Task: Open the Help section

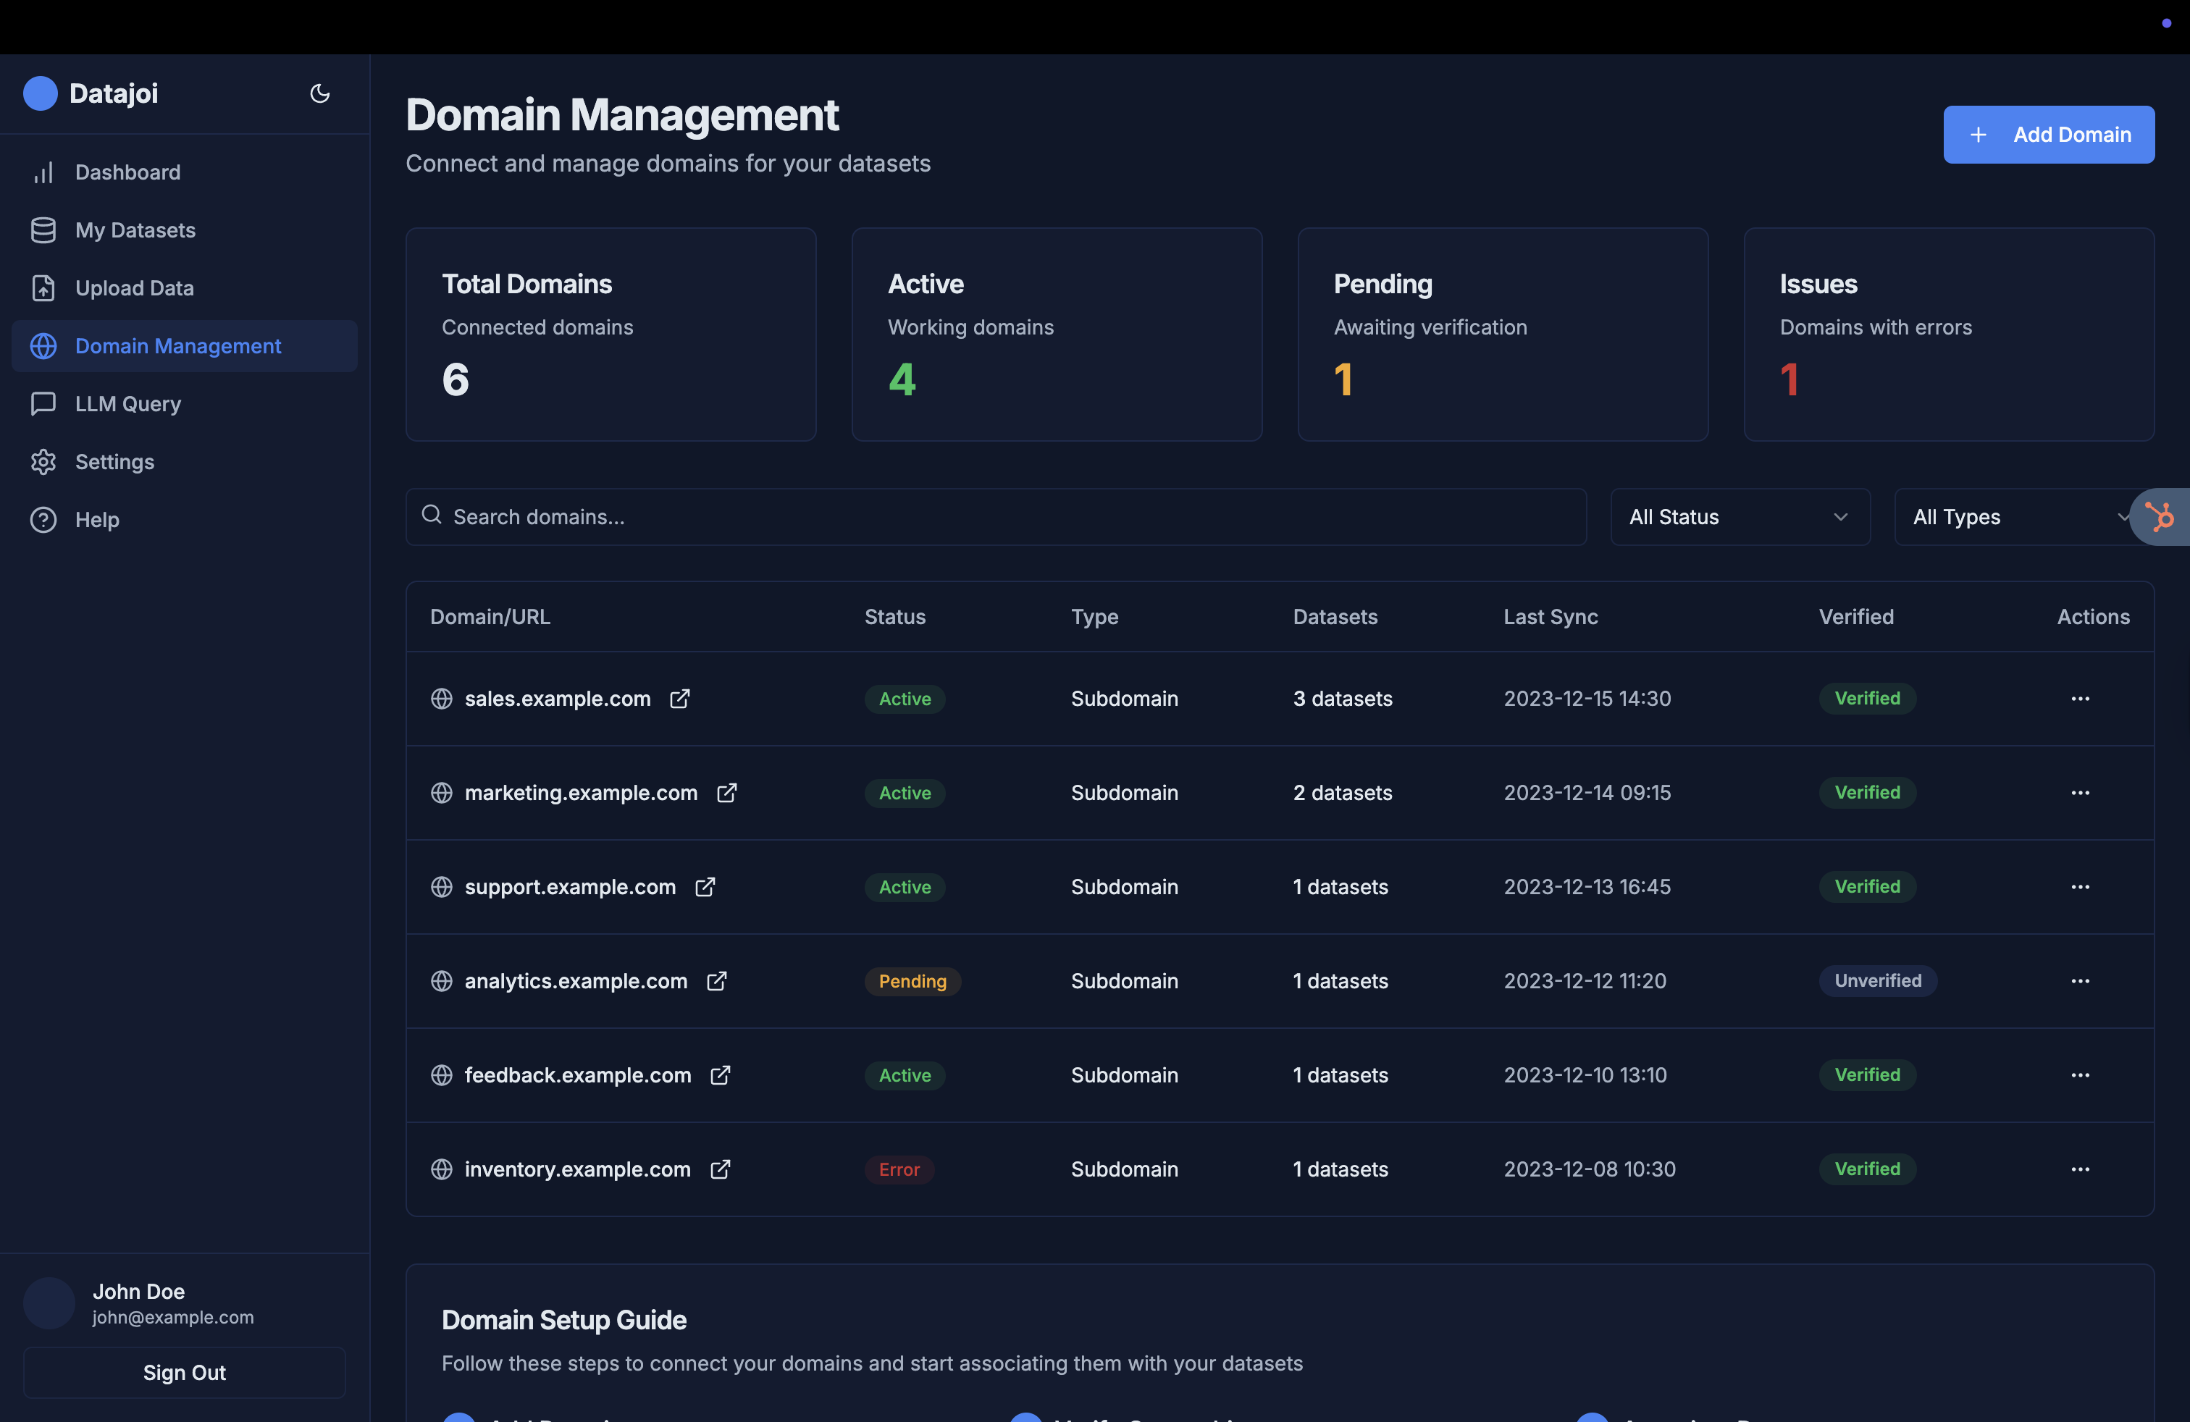Action: point(96,518)
